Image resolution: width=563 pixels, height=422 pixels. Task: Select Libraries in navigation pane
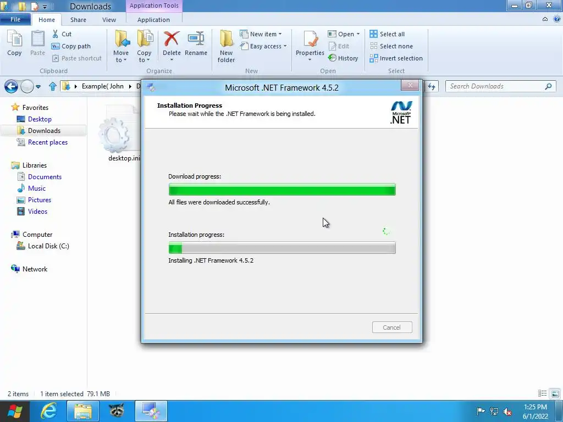point(35,165)
